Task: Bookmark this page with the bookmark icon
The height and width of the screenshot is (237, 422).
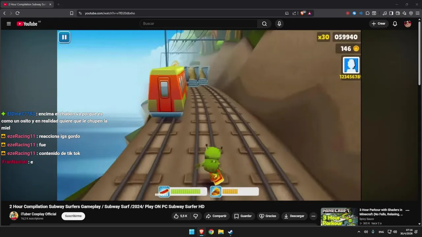Action: click(72, 13)
